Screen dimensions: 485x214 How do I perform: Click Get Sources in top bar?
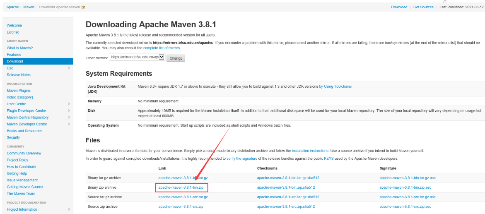[423, 7]
